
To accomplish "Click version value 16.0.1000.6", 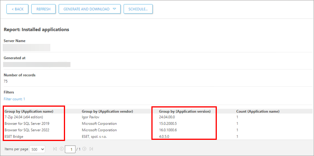I will point(168,130).
